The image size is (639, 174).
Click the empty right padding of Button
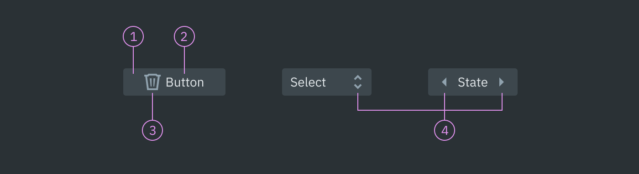[x=215, y=82]
